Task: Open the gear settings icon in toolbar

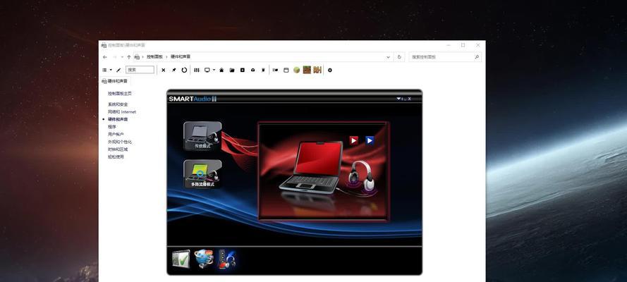Action: 330,70
